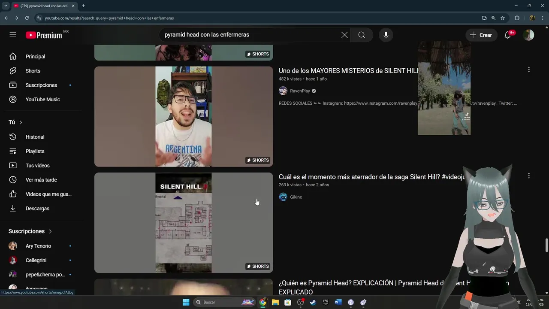This screenshot has height=309, width=549.
Task: Open Word from the taskbar
Action: point(338,302)
